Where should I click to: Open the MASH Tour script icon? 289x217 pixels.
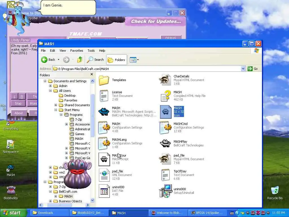[104, 159]
